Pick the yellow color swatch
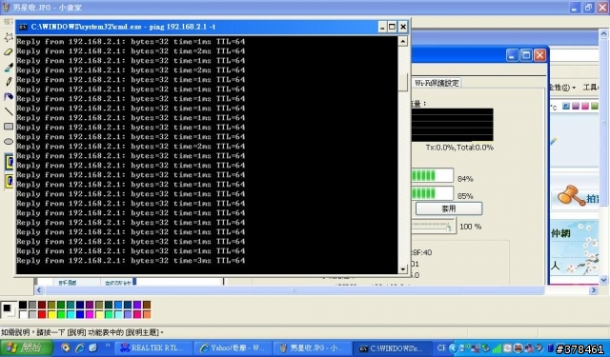The height and width of the screenshot is (357, 610). point(51,314)
